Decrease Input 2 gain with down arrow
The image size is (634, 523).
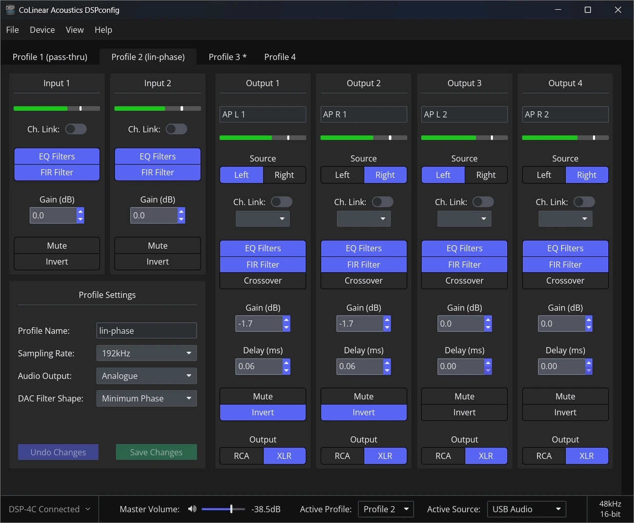(181, 219)
